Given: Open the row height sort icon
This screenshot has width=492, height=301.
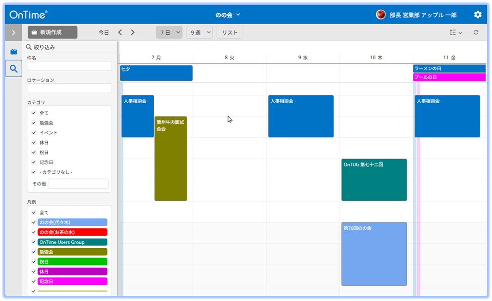Looking at the screenshot, I should (456, 32).
